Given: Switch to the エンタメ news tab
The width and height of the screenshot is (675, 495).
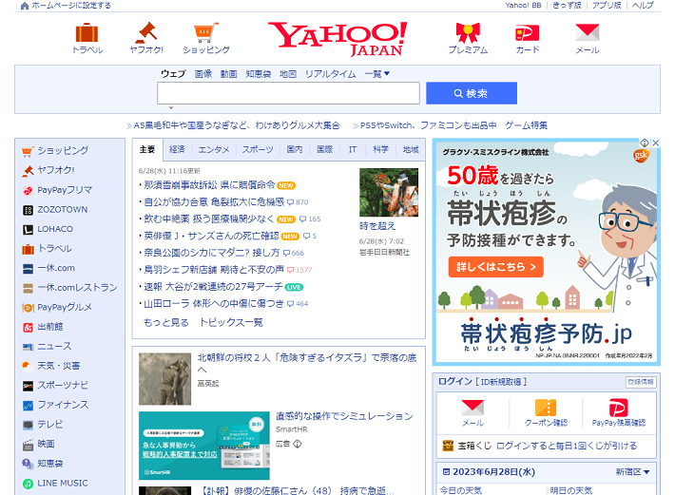Looking at the screenshot, I should point(214,149).
